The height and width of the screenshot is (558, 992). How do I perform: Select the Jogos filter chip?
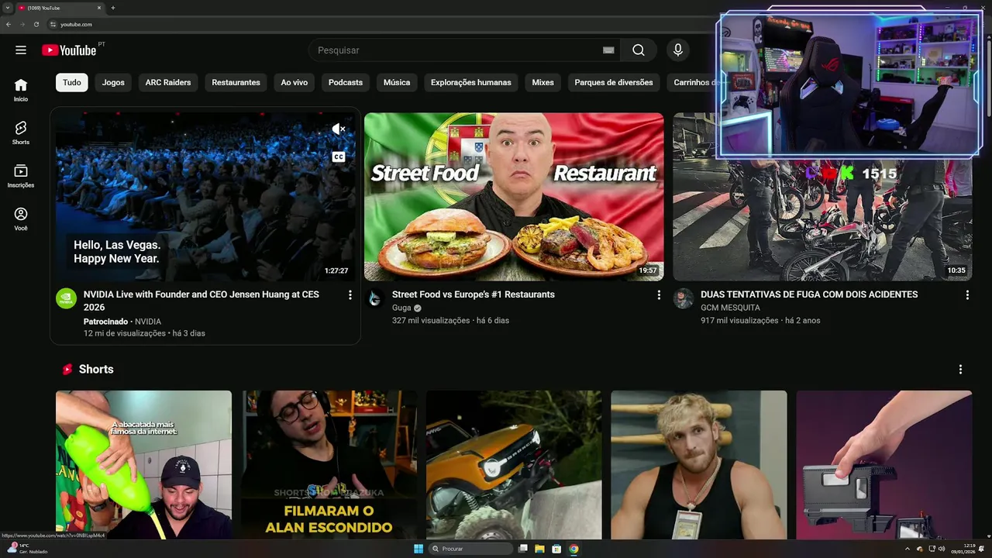[113, 82]
